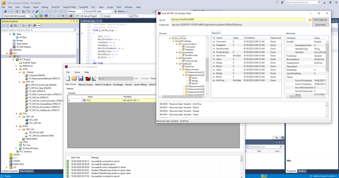Click the Show All Files icon in Solution Explorer
The image size is (339, 178).
pos(29,26)
